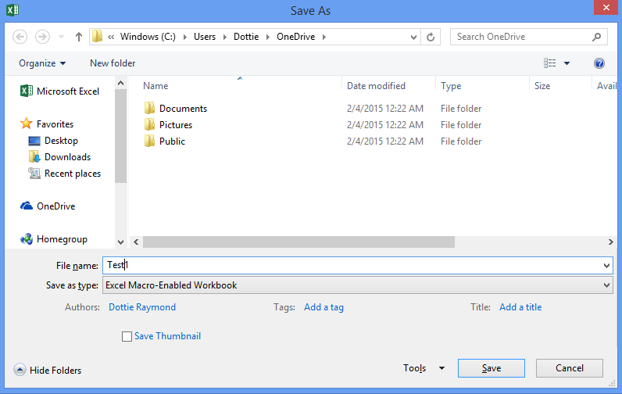Select the Documents folder
The height and width of the screenshot is (394, 622).
184,109
